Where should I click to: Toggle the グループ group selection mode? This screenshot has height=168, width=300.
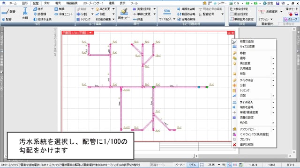[291, 19]
